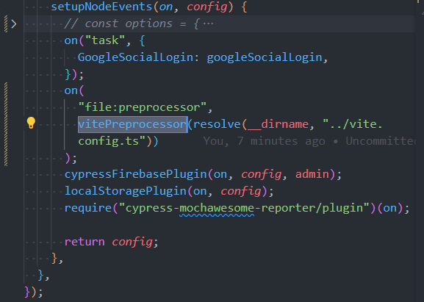424x302 pixels.
Task: Click the GoogleSocialLogin property key
Action: 135,57
